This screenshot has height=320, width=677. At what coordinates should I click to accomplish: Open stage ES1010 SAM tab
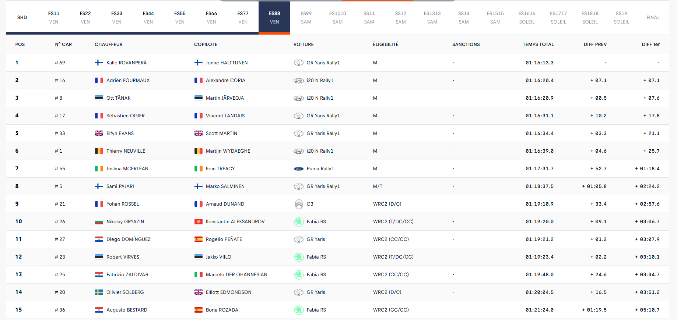click(337, 17)
